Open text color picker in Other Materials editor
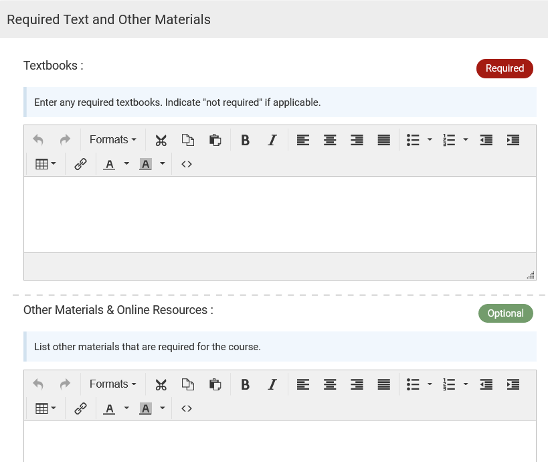 pyautogui.click(x=126, y=408)
